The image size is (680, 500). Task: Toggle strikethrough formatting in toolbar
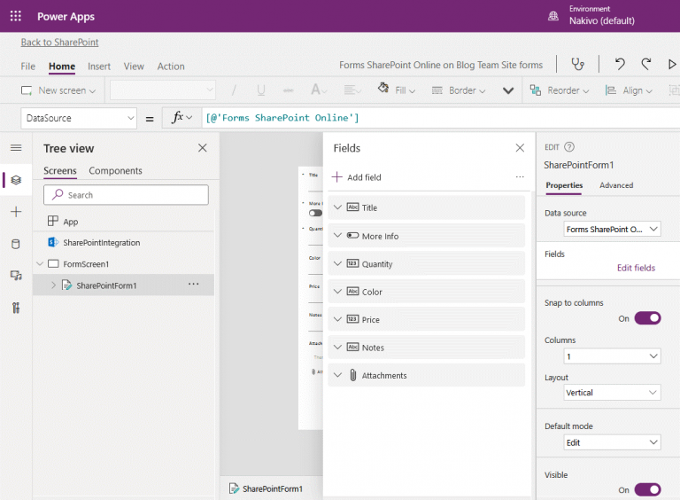click(288, 90)
